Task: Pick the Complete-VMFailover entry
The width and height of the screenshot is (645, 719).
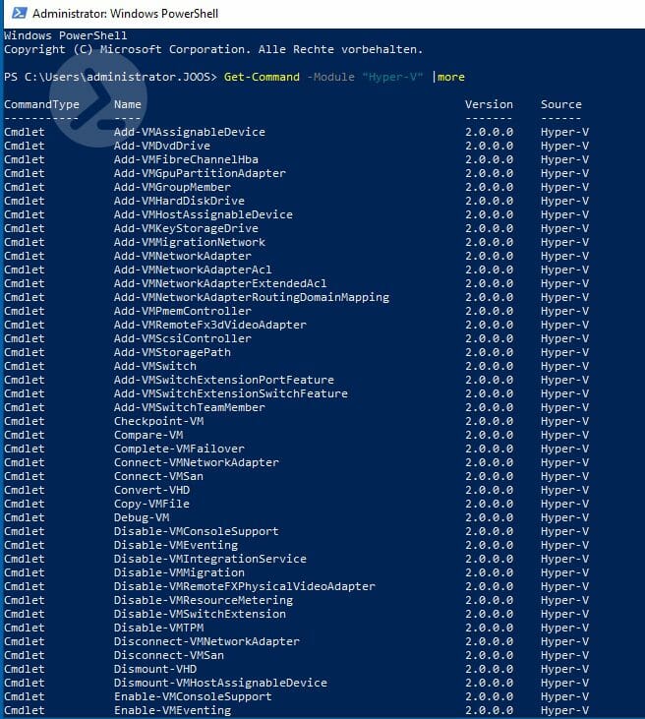Action: (x=179, y=449)
